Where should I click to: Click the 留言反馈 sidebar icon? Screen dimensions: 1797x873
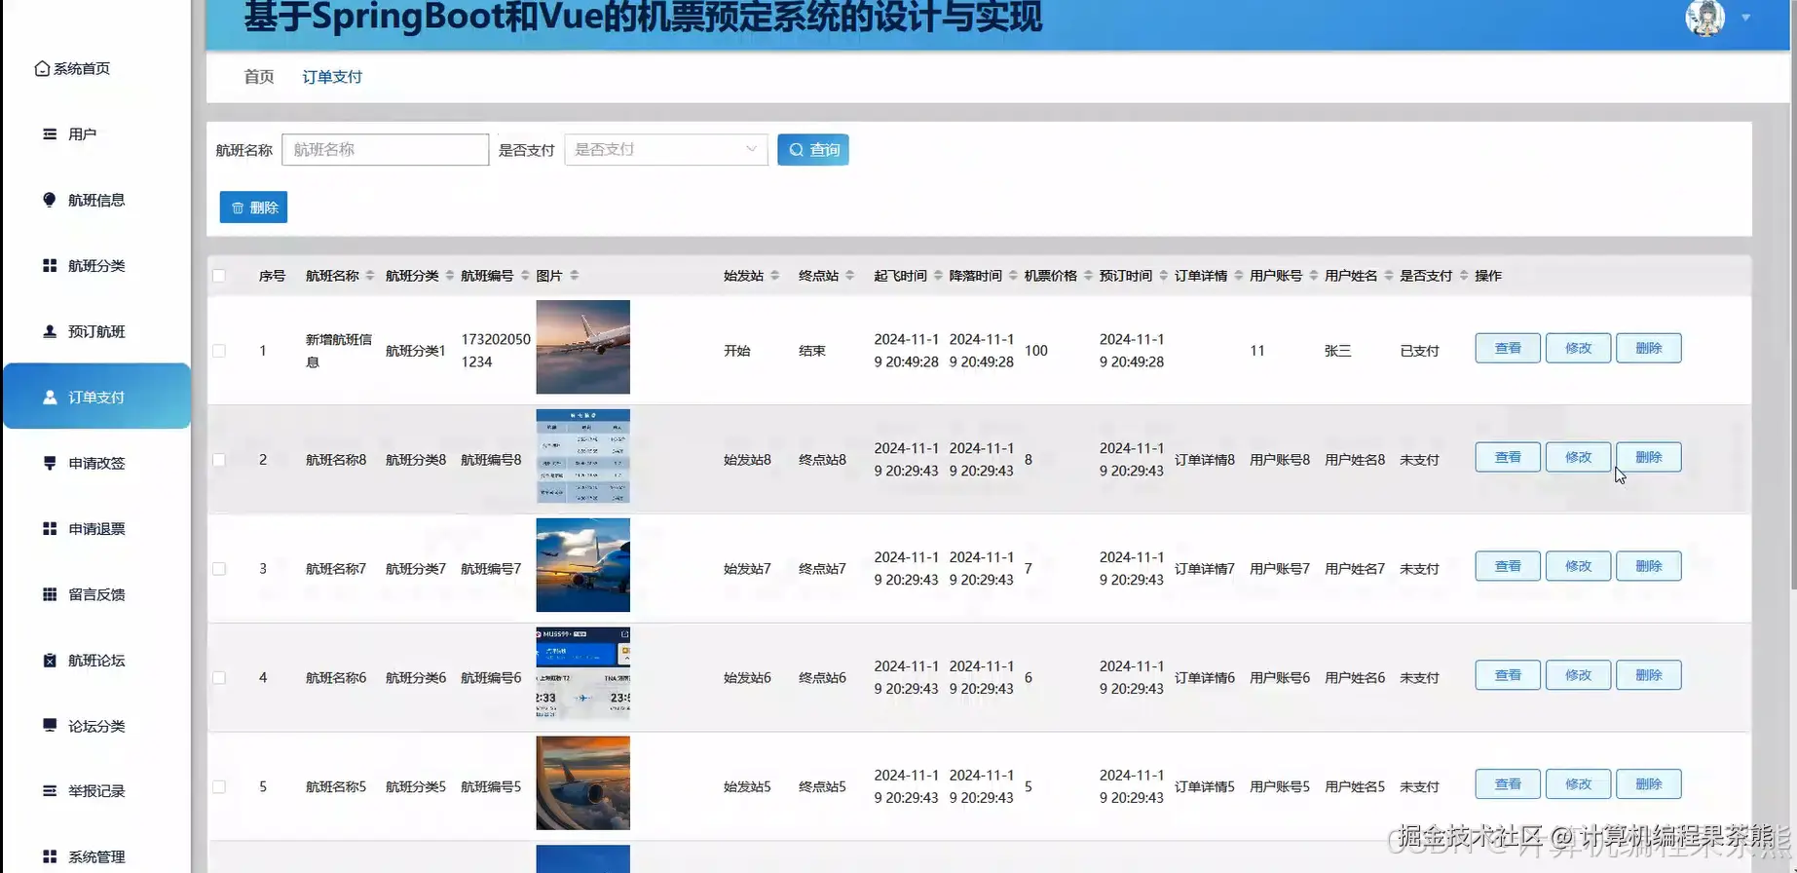click(50, 594)
